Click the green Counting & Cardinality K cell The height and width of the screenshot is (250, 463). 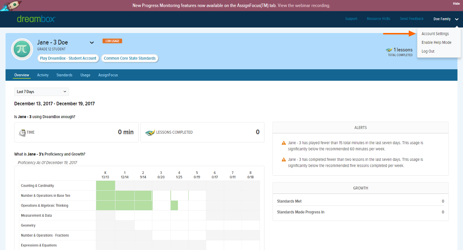point(105,186)
